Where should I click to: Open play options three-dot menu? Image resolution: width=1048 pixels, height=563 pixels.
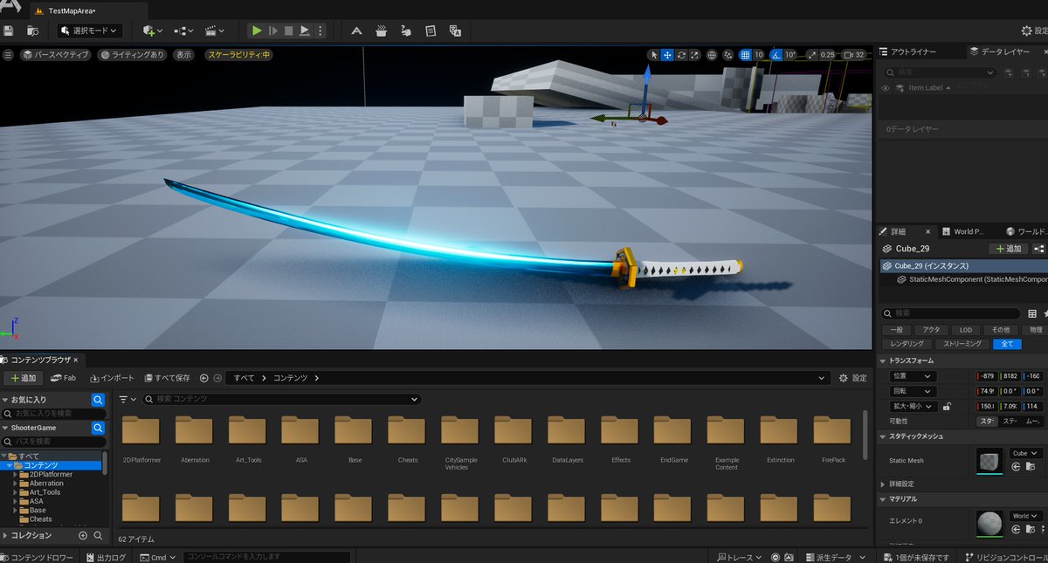pyautogui.click(x=320, y=31)
